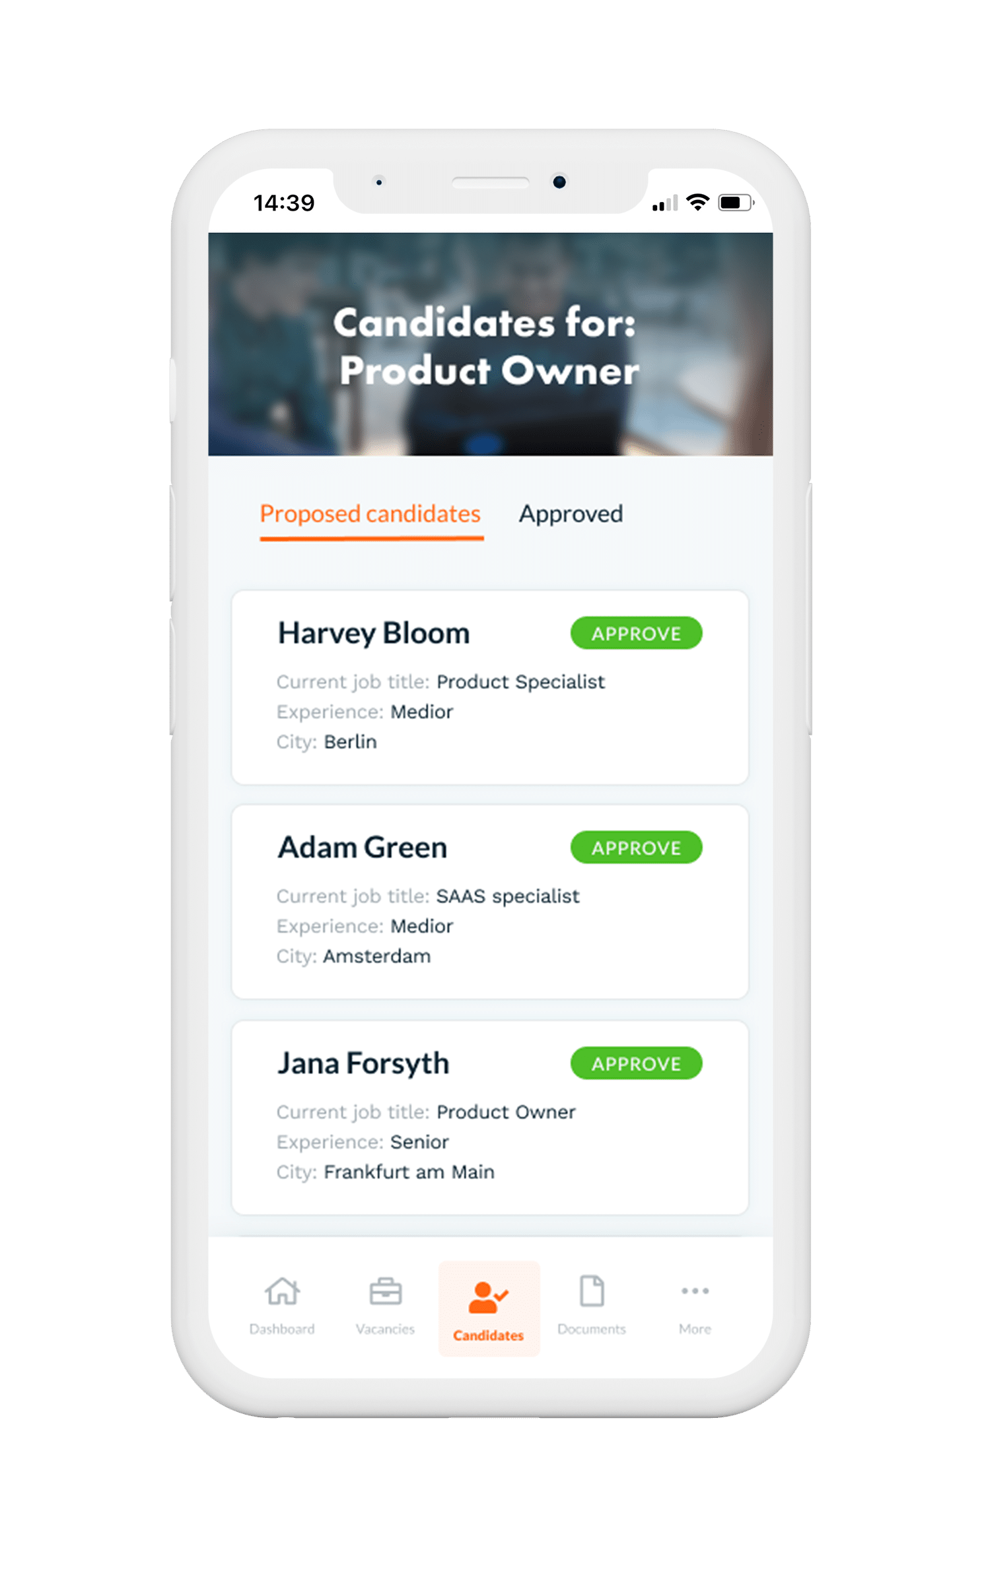This screenshot has width=984, height=1577.
Task: Tap the battery status icon
Action: [735, 203]
